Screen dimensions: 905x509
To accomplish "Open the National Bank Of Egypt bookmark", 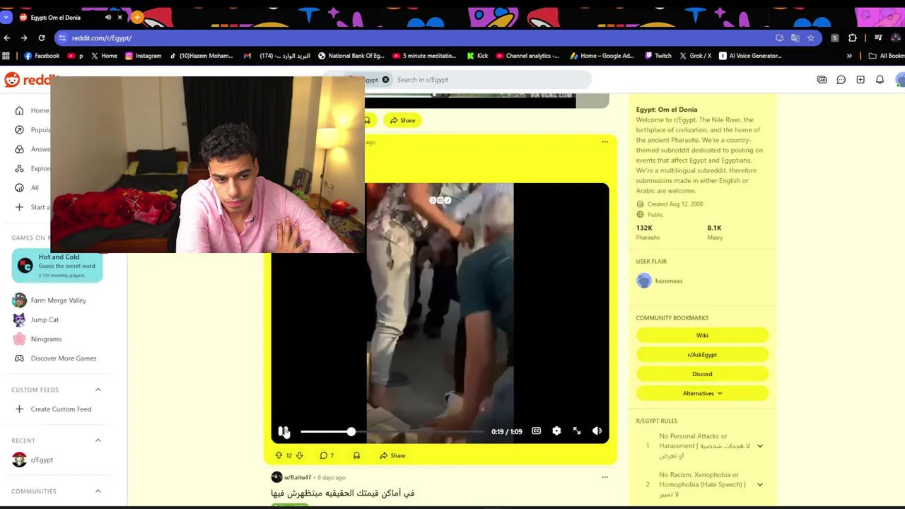I will [351, 56].
